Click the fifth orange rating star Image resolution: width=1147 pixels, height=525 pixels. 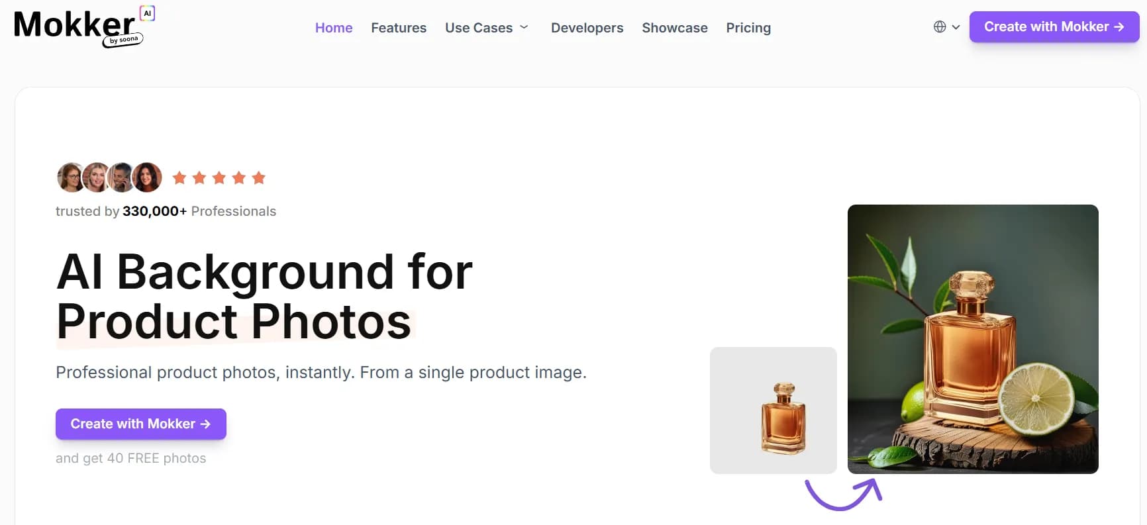tap(259, 177)
